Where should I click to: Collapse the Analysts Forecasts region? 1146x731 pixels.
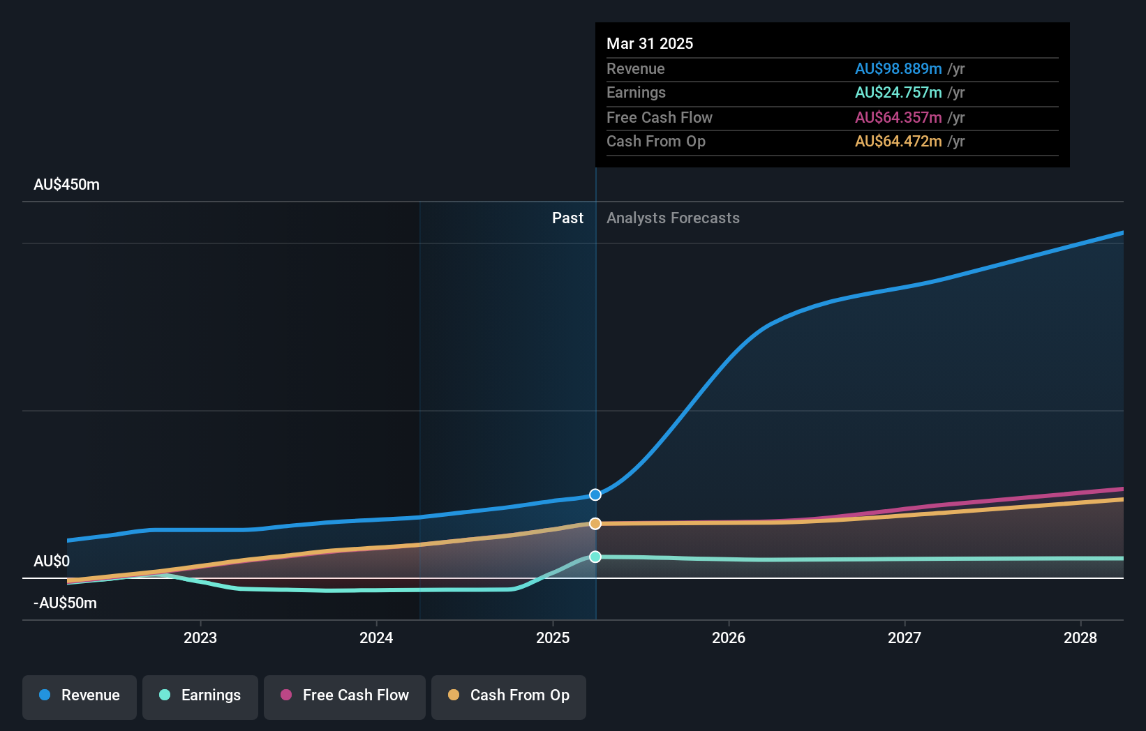coord(672,218)
